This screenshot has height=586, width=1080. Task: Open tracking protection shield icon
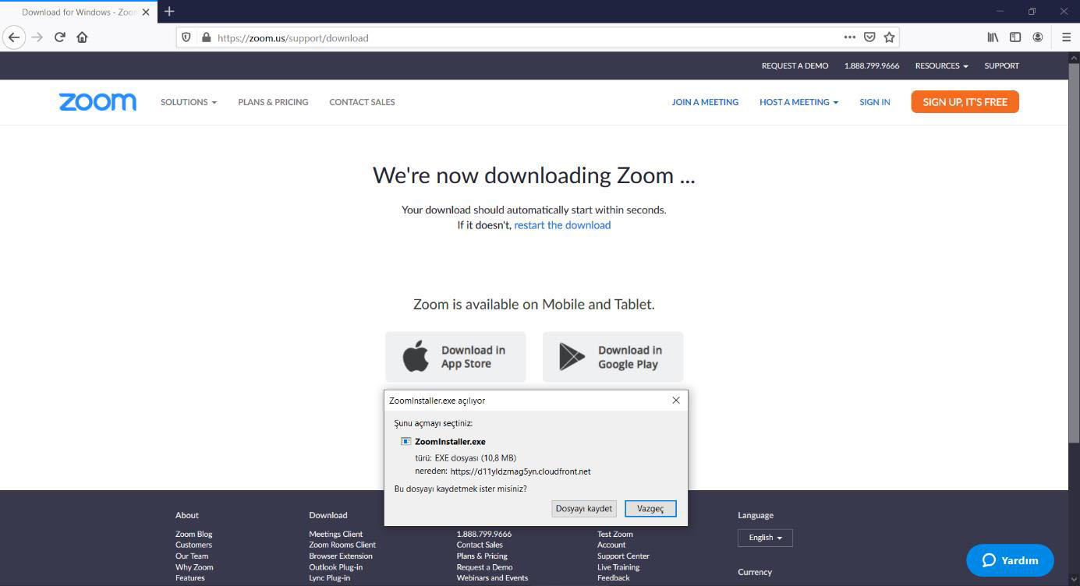tap(186, 37)
